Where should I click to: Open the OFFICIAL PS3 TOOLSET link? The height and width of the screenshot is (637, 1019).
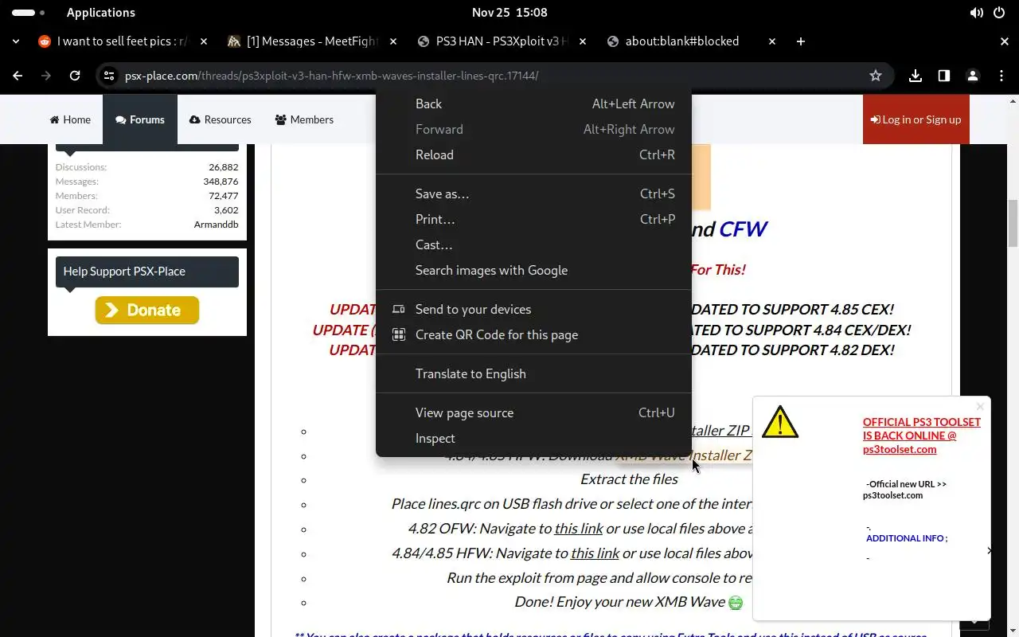click(x=921, y=436)
